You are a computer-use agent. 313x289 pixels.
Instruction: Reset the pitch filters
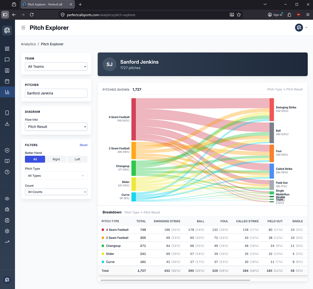[x=84, y=145]
